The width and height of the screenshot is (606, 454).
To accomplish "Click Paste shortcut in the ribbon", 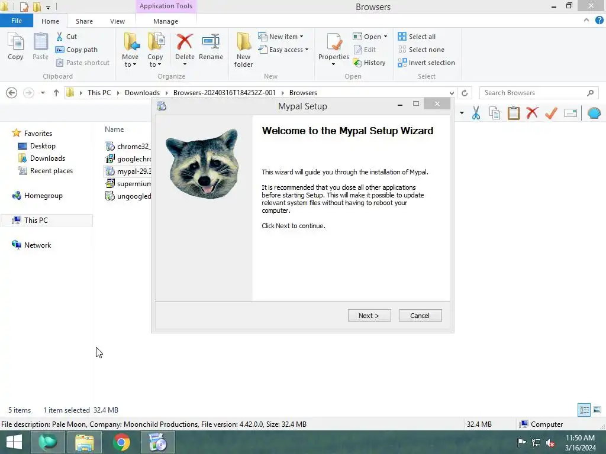I will (83, 63).
